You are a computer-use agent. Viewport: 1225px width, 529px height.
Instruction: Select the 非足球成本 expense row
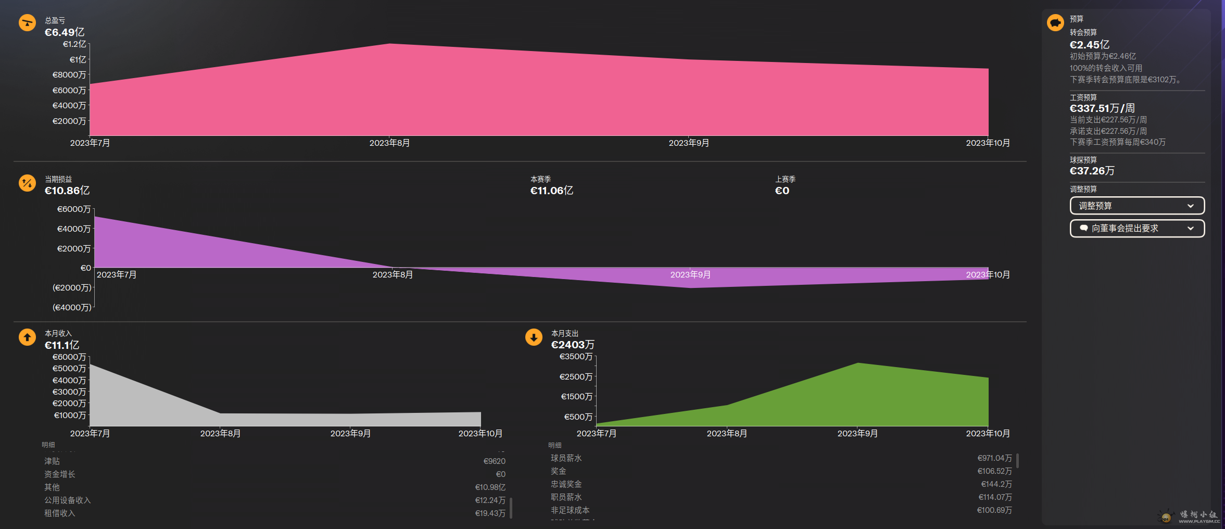[781, 510]
